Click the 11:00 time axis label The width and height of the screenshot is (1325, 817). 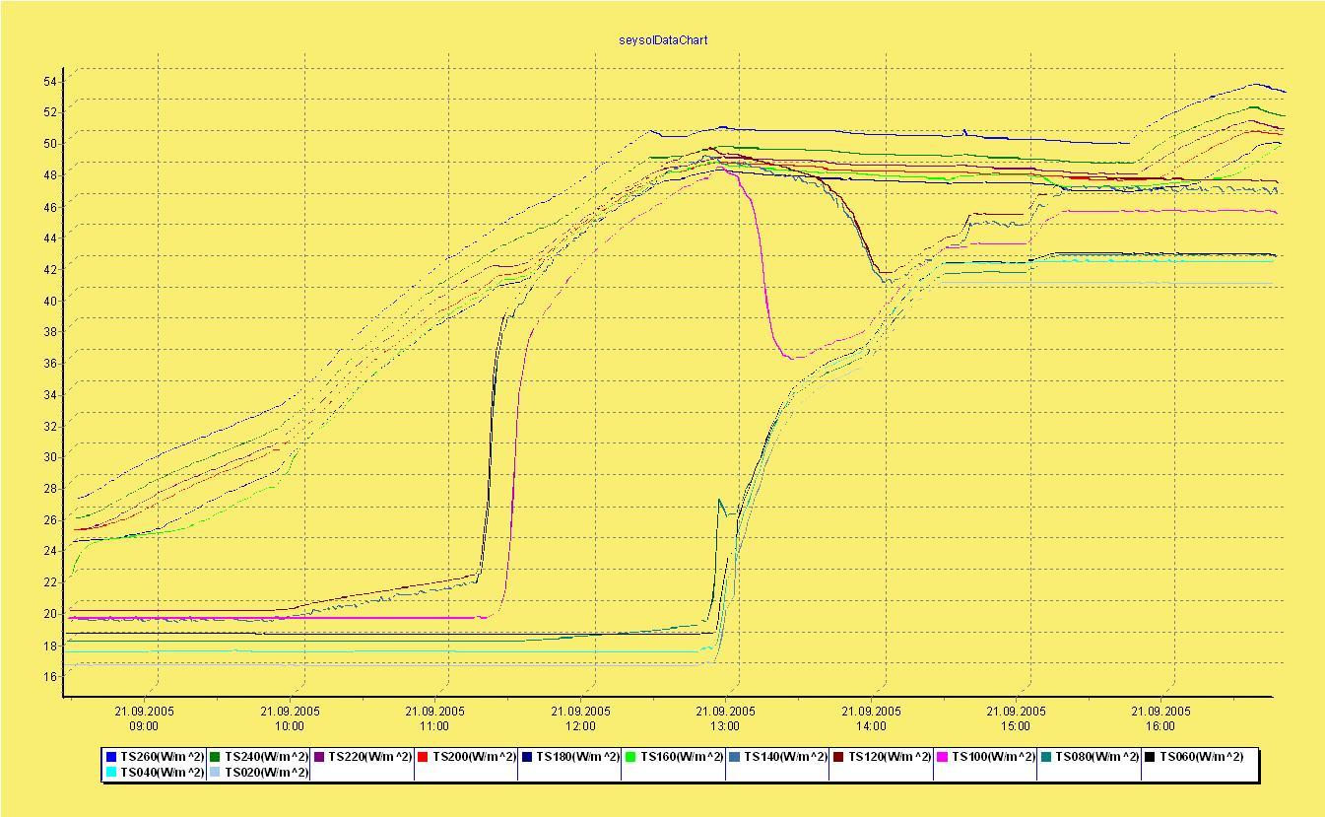click(434, 726)
